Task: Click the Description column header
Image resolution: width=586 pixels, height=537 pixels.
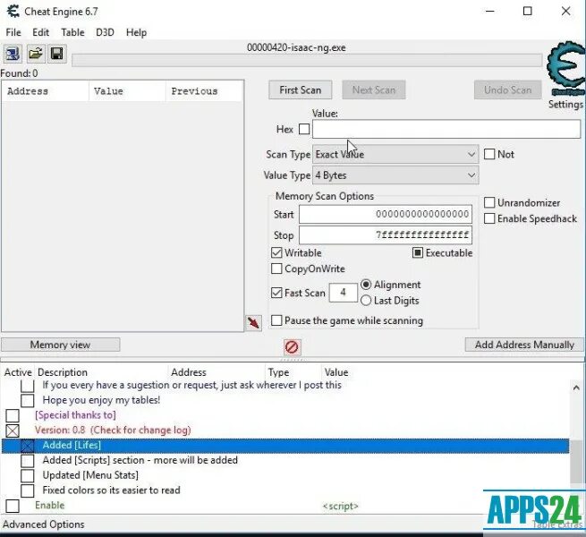Action: point(63,372)
